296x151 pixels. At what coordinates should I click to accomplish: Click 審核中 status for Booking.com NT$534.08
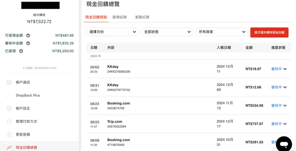276,105
